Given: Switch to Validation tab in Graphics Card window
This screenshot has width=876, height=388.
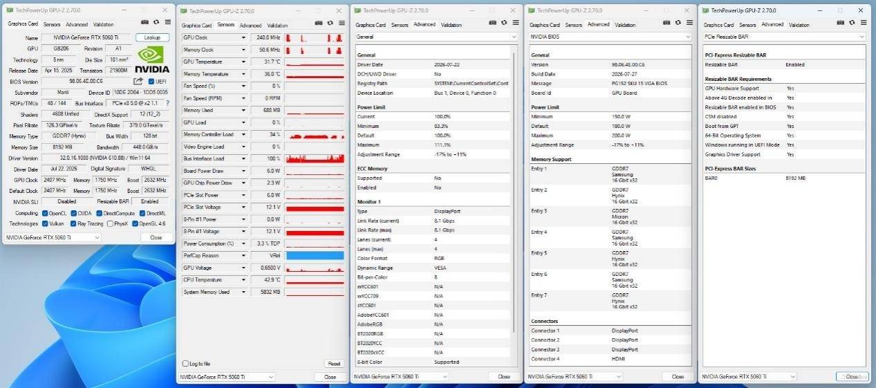Looking at the screenshot, I should coord(104,24).
